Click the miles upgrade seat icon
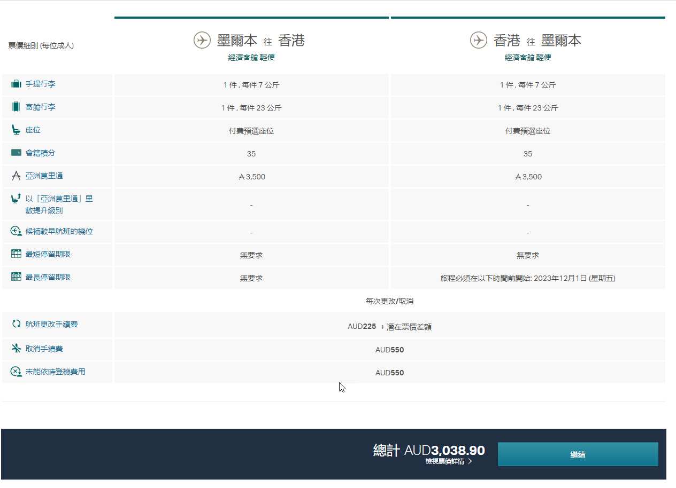Screen dimensions: 676x488 [x=16, y=199]
